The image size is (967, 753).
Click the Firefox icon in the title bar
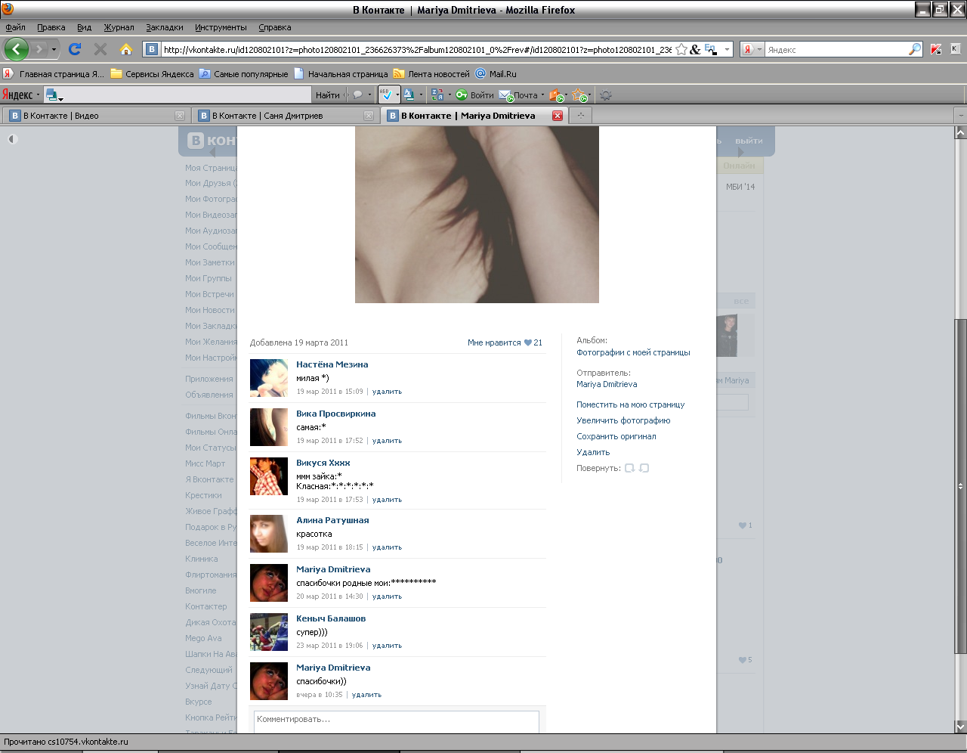tap(8, 9)
